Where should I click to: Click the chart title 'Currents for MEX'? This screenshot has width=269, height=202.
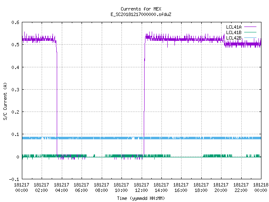(x=141, y=9)
